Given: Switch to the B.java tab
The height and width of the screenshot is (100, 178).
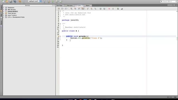Looking at the screenshot, I should click(88, 6).
